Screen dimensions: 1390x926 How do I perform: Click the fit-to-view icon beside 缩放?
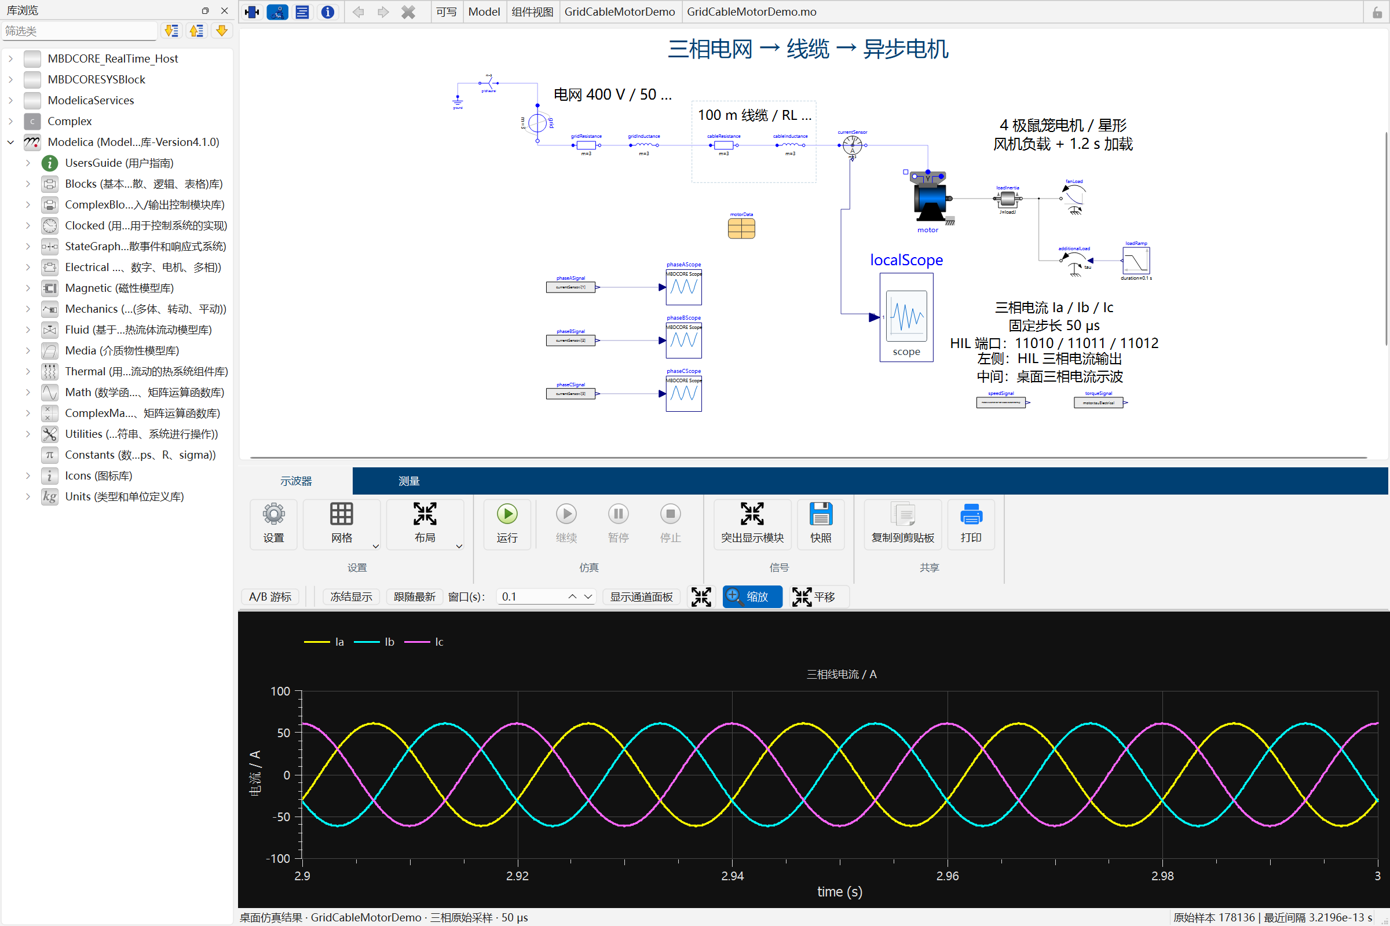701,597
